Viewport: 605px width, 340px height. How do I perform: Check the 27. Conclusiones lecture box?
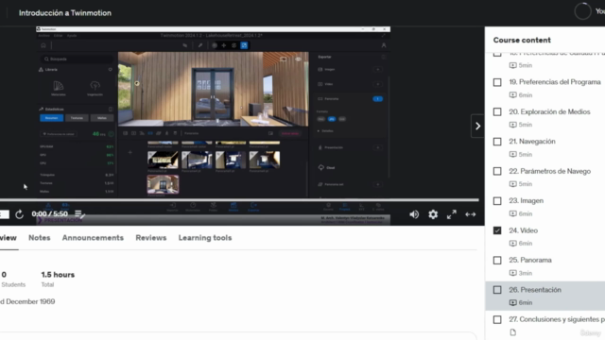click(x=497, y=319)
